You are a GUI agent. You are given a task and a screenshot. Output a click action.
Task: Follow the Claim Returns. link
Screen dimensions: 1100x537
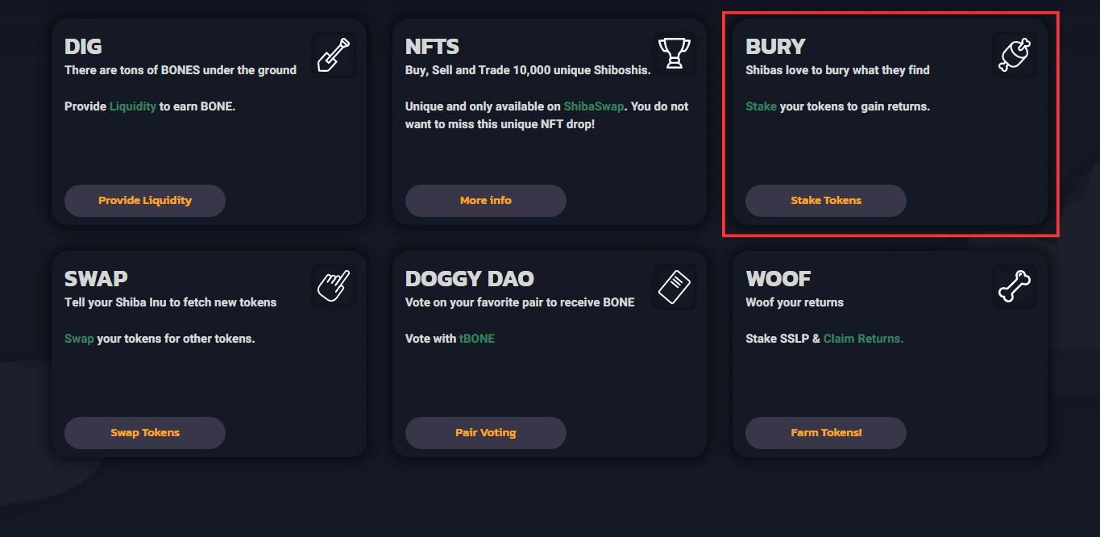(x=864, y=339)
